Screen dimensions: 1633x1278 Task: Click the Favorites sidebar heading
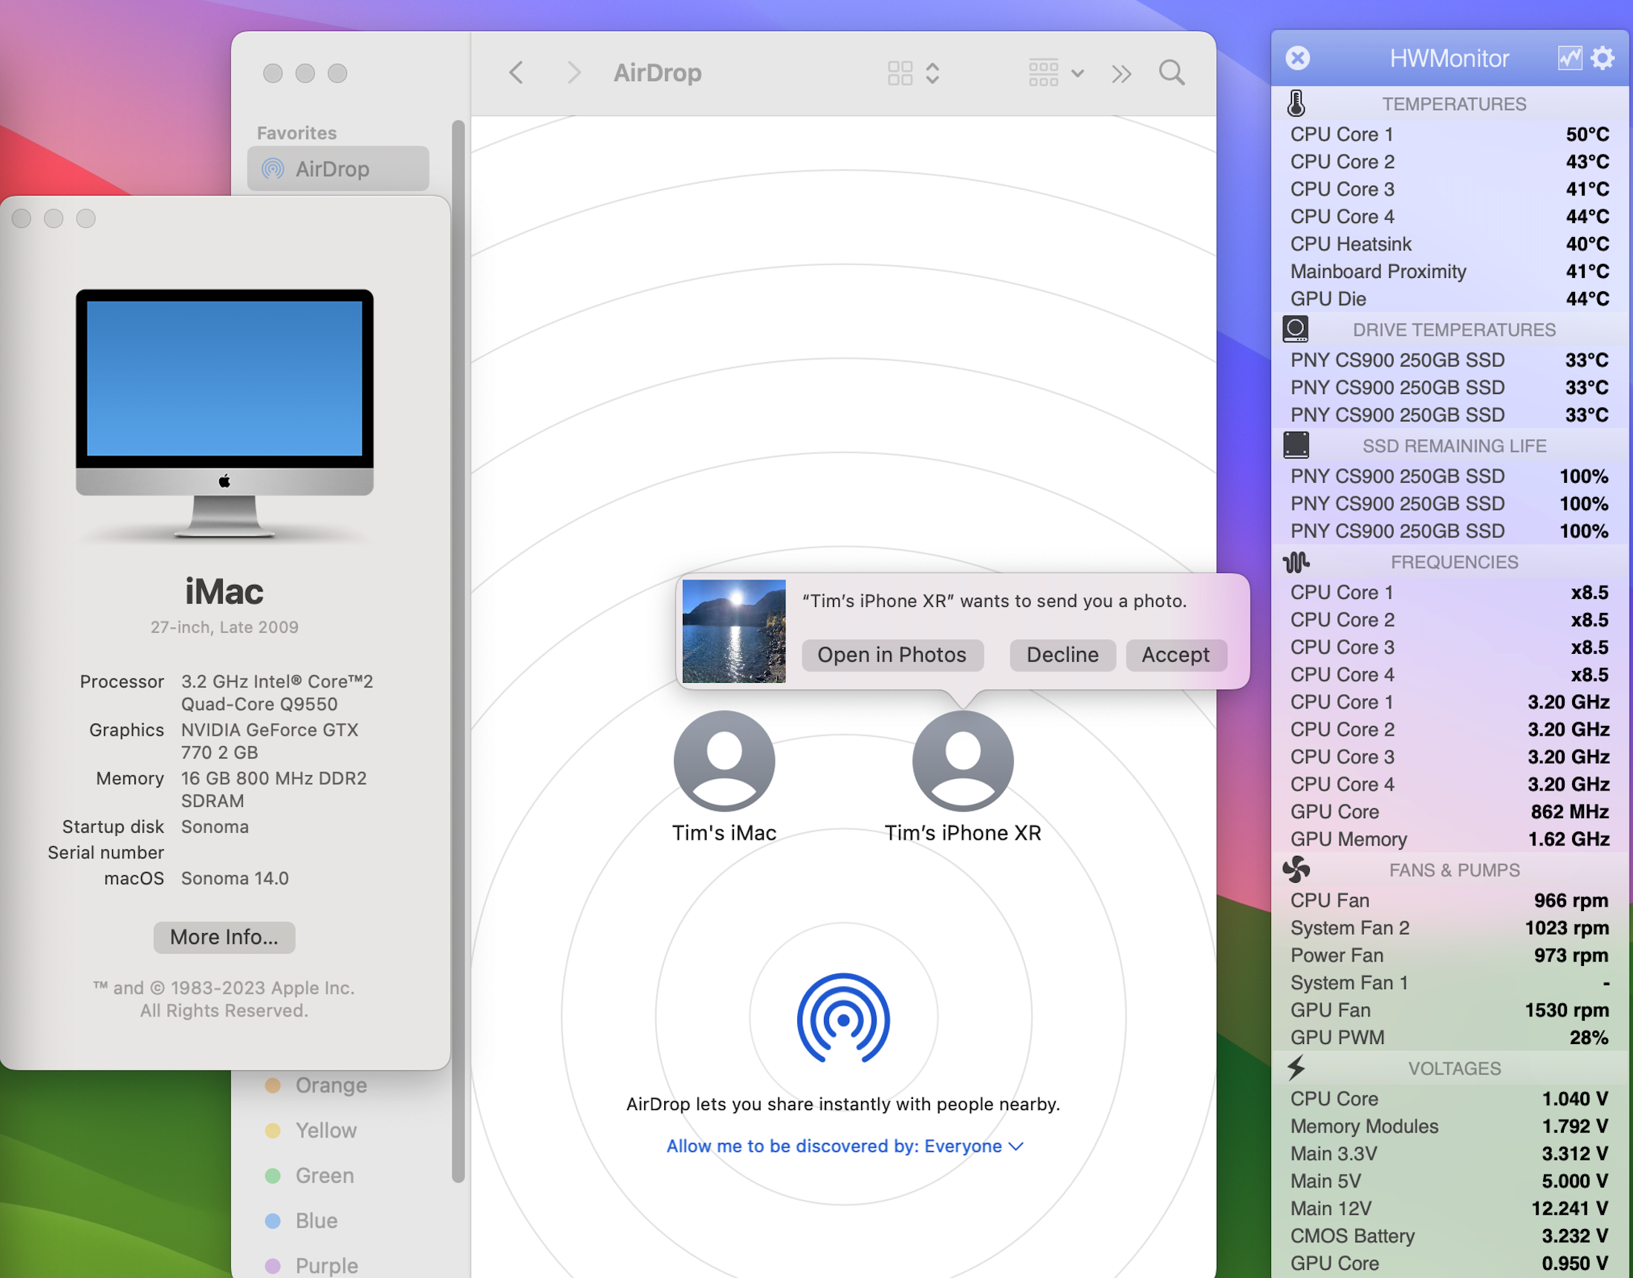[x=296, y=132]
